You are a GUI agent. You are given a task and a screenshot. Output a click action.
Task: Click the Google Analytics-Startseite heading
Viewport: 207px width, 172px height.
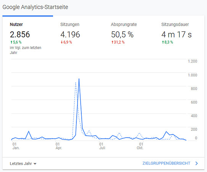point(35,7)
